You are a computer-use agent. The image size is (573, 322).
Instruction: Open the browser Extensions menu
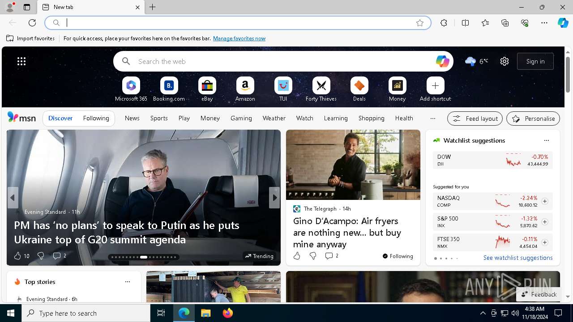pos(444,23)
